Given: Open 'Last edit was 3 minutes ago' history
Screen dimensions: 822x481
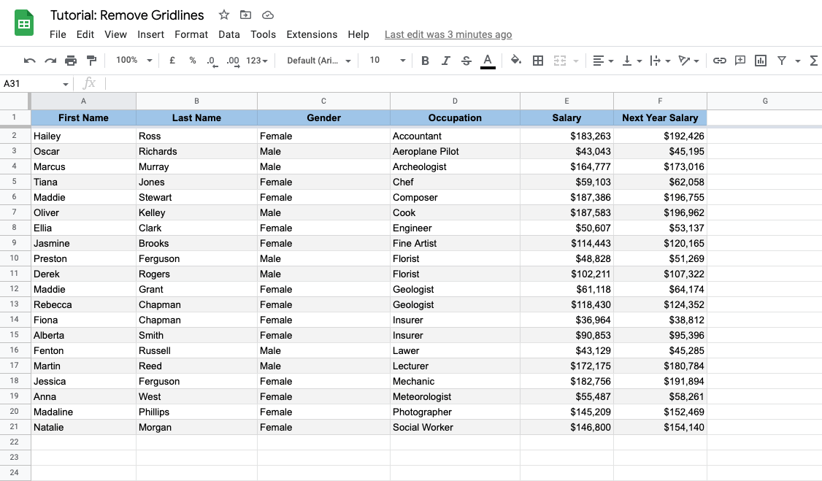Looking at the screenshot, I should pyautogui.click(x=447, y=34).
